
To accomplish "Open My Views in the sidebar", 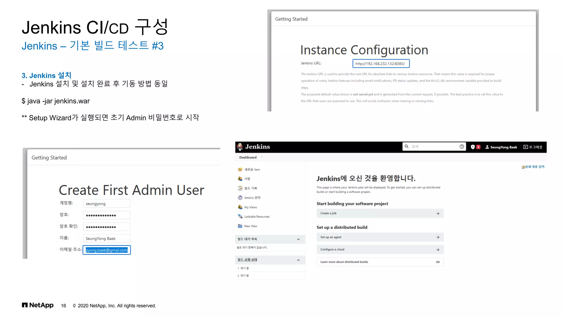I will click(x=251, y=207).
